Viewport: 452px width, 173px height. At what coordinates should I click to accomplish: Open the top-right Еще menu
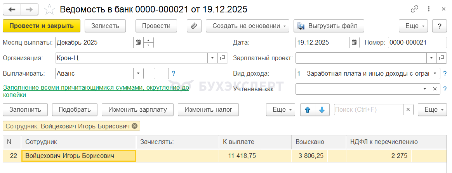coord(414,26)
